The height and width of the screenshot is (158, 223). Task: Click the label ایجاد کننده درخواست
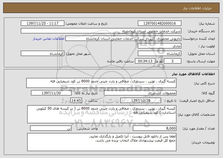click(199, 39)
